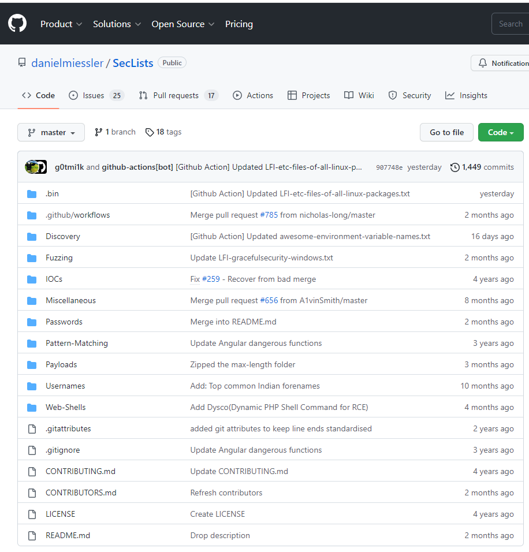The height and width of the screenshot is (552, 529).
Task: Switch to the Security tab
Action: tap(409, 95)
